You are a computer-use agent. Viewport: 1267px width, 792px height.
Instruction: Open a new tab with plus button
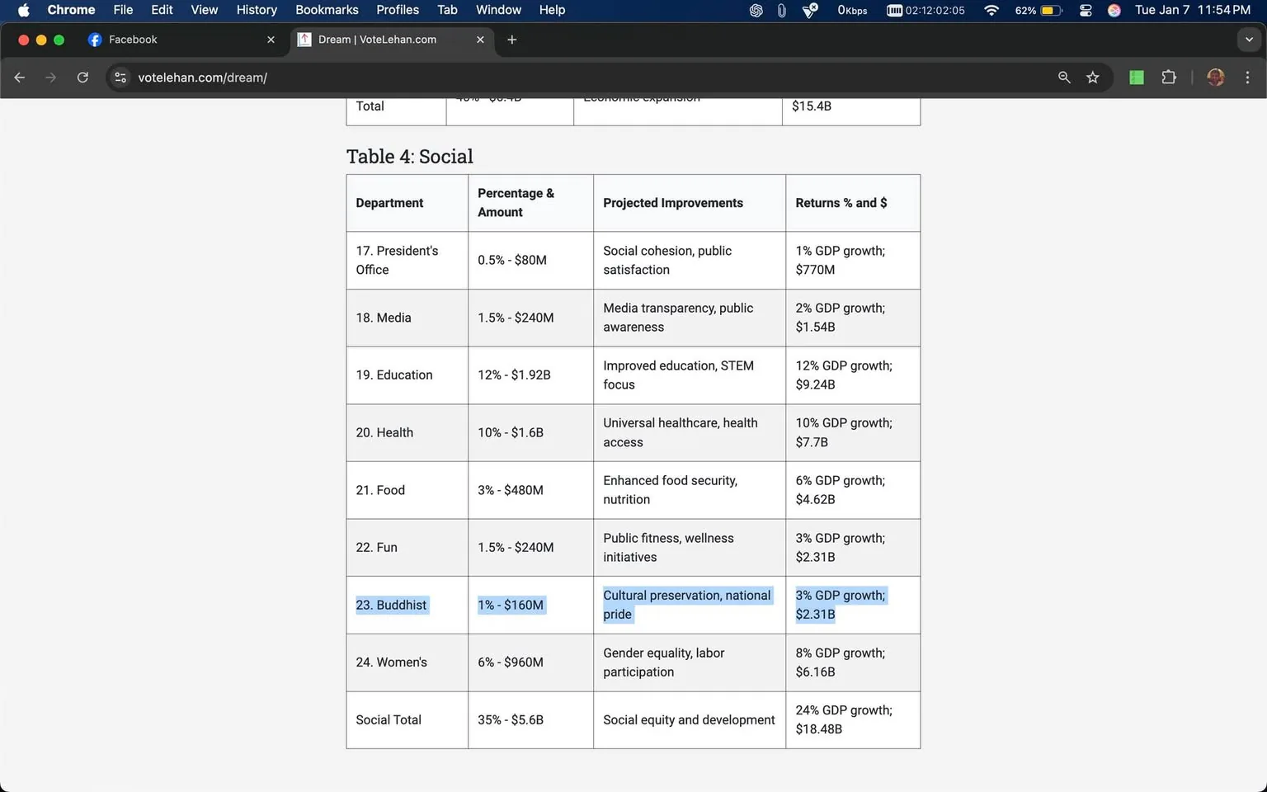511,40
